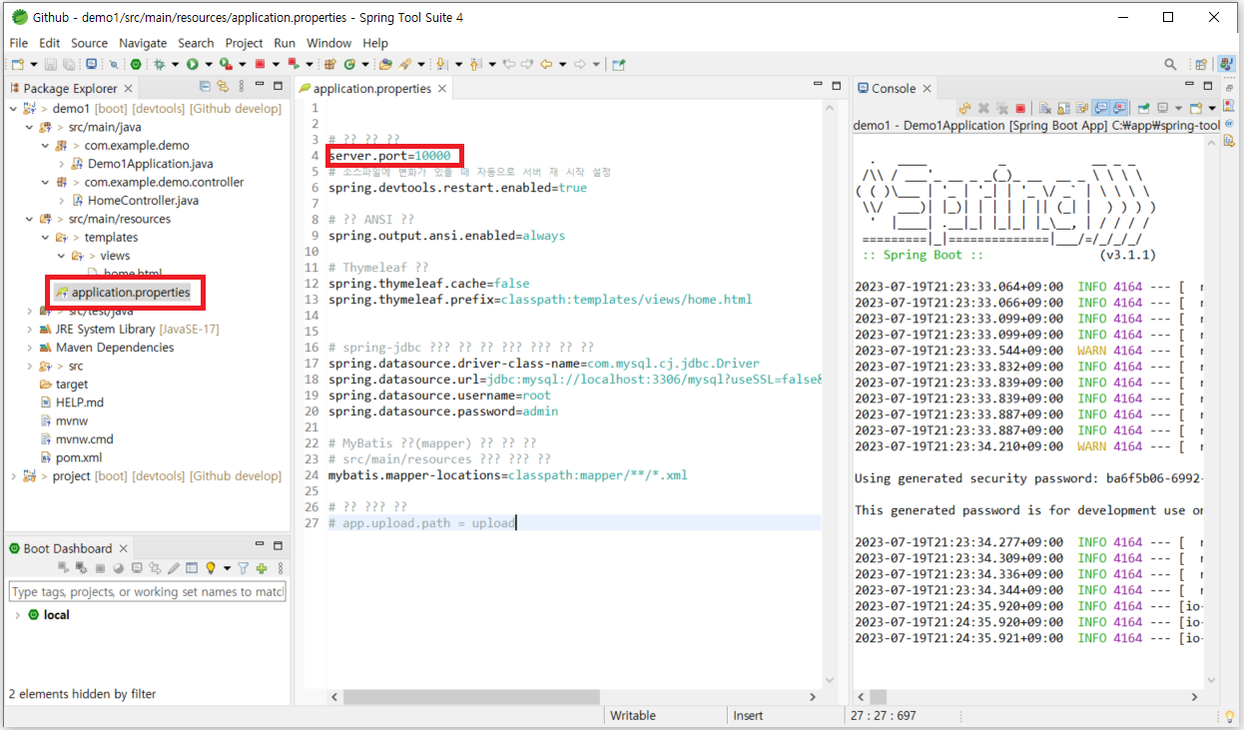The image size is (1244, 730).
Task: Click the New Java Package toolbar icon
Action: [x=329, y=64]
